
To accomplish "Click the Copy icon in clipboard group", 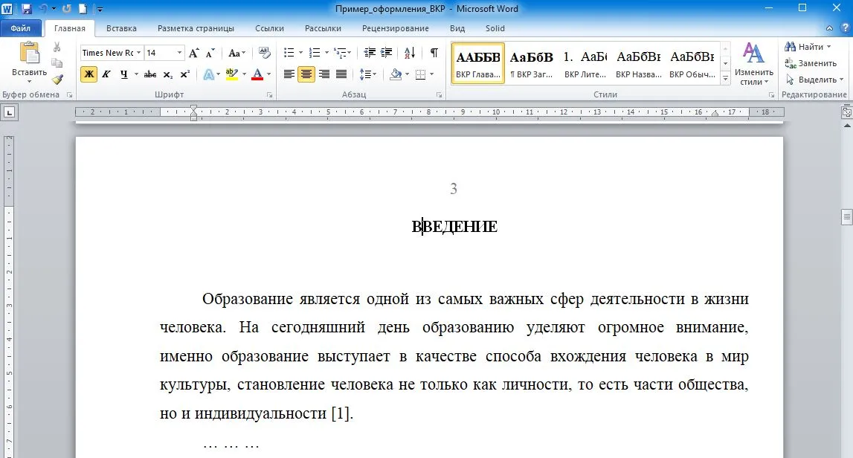I will pos(57,63).
